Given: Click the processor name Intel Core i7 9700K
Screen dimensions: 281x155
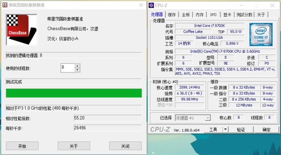Looking at the screenshot, I should pos(209,26).
